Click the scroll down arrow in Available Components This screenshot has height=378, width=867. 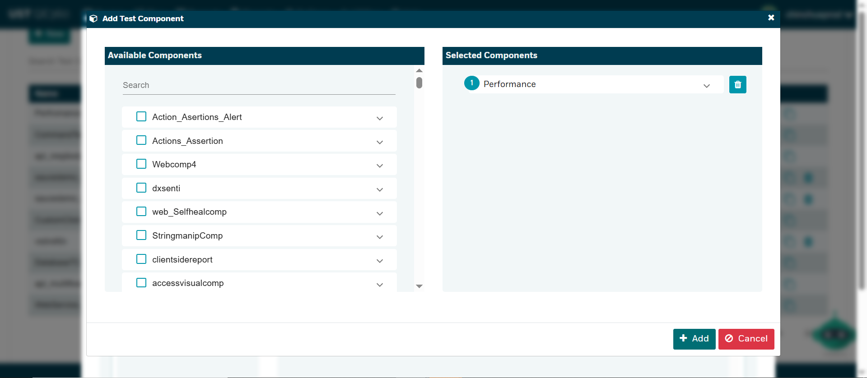point(419,286)
